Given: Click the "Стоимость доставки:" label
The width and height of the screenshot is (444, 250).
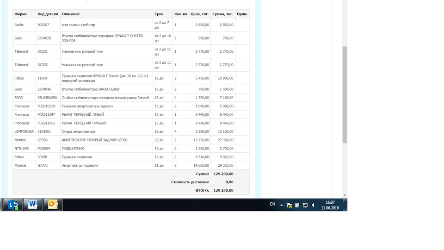Looking at the screenshot, I should pyautogui.click(x=190, y=182).
